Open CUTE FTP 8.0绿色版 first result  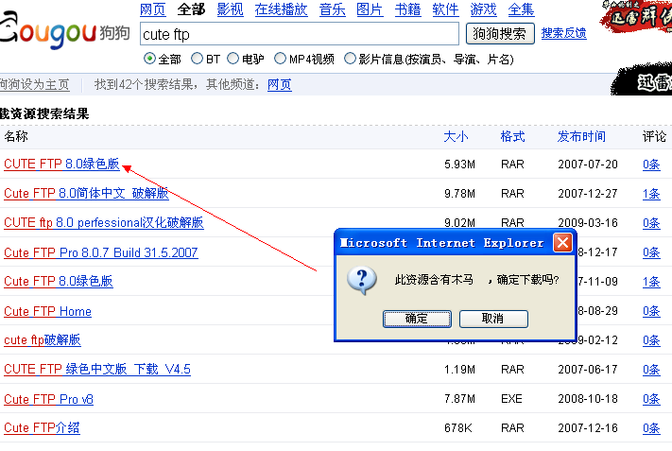point(61,165)
